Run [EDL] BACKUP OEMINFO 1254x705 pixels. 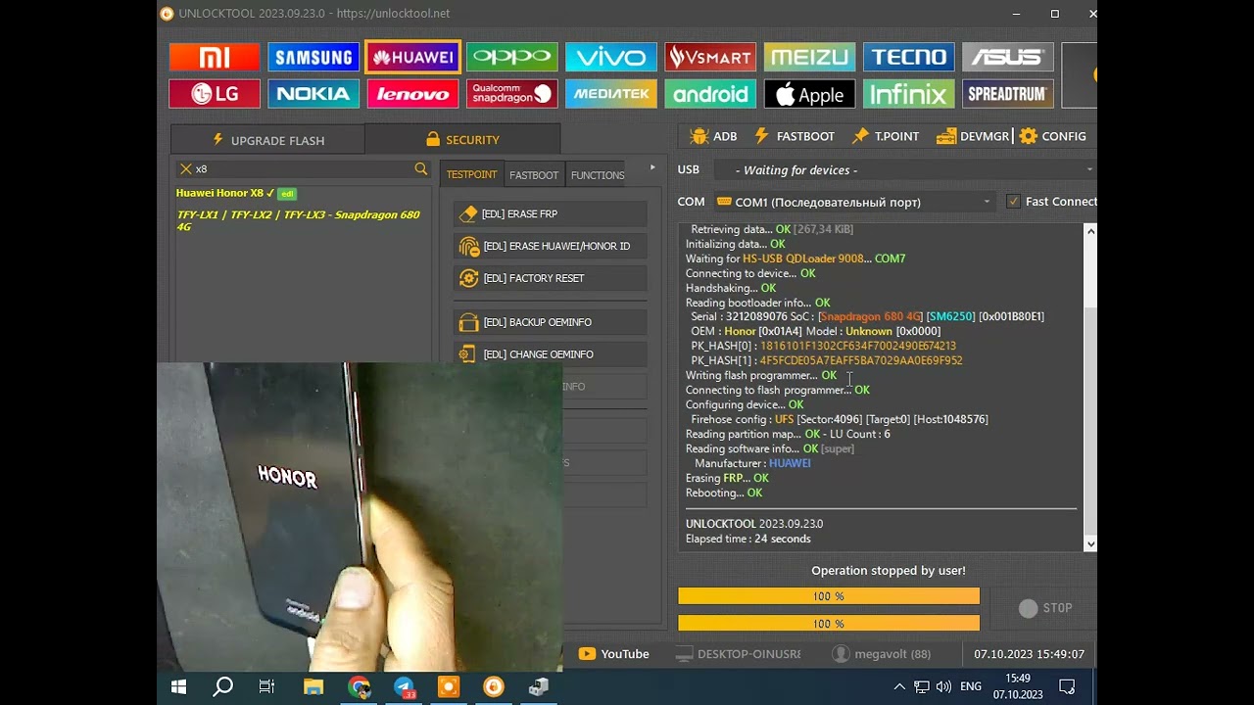551,322
